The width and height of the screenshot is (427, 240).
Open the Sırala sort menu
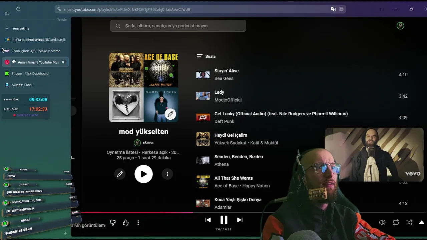[x=206, y=56]
